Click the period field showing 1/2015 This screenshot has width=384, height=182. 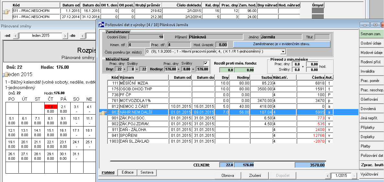click(341, 176)
